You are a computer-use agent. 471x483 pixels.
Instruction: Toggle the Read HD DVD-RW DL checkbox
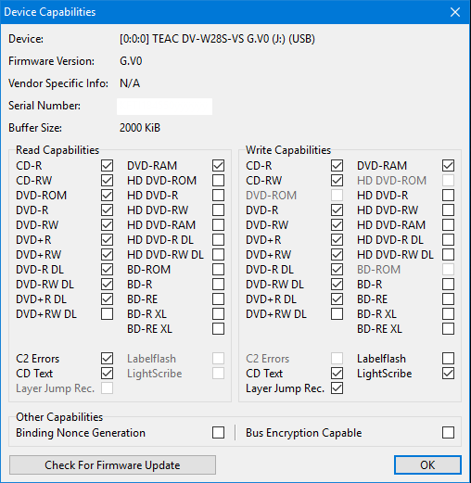pos(218,255)
